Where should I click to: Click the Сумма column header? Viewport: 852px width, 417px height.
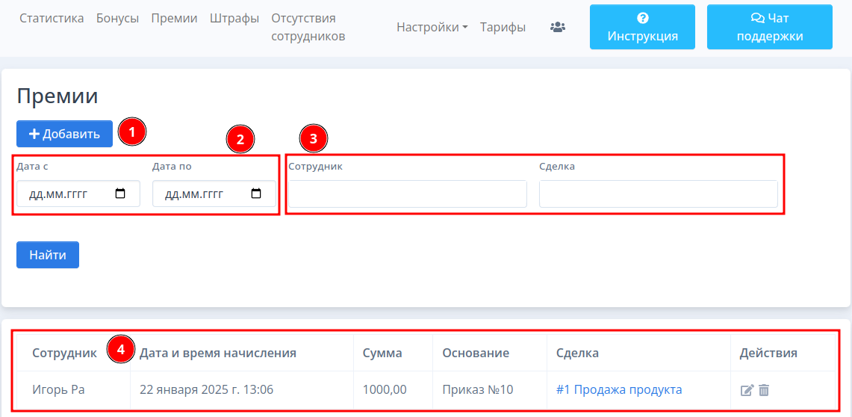coord(382,353)
